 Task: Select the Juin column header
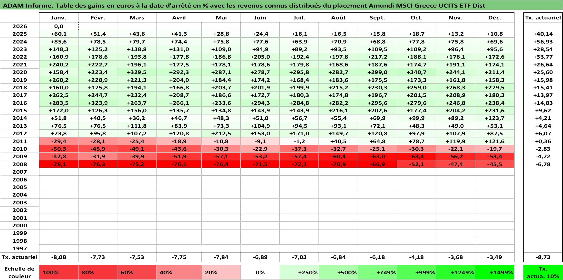[x=260, y=18]
